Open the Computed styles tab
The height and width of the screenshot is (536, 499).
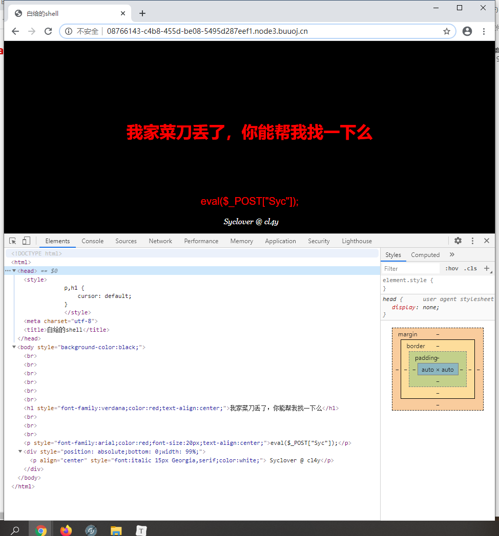(x=425, y=254)
